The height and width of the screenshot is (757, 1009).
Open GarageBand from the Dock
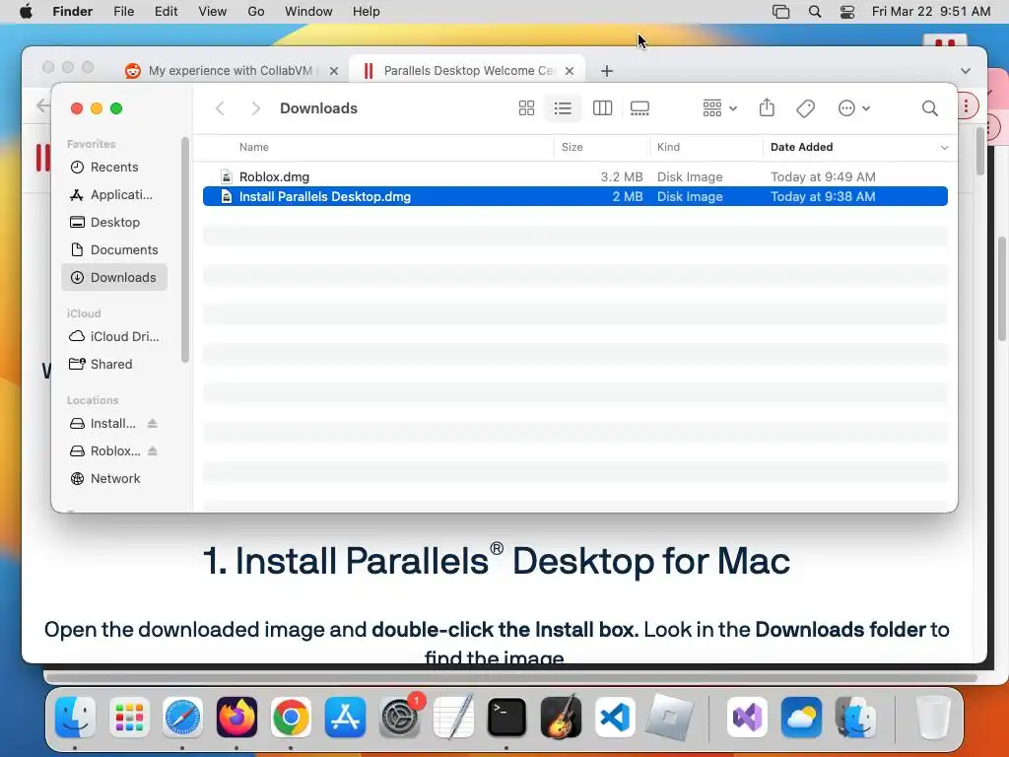[x=561, y=718]
